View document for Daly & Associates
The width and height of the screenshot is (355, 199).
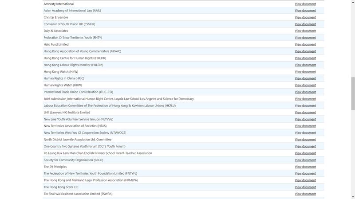coord(305,31)
